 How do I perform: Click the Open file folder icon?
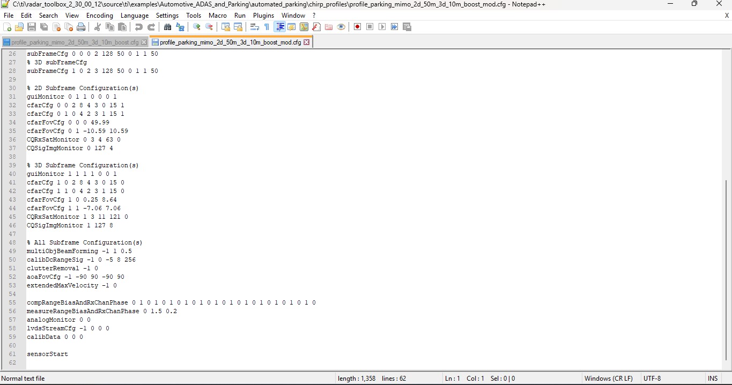(19, 27)
